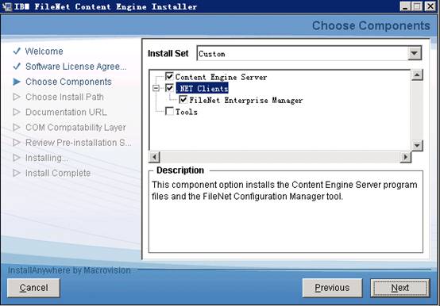This screenshot has width=440, height=306.
Task: Click the Software License Agree... step label
Action: (76, 67)
